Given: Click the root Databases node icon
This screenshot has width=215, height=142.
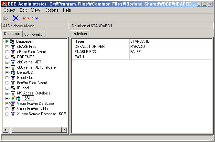Looking at the screenshot, I should pos(12,41).
